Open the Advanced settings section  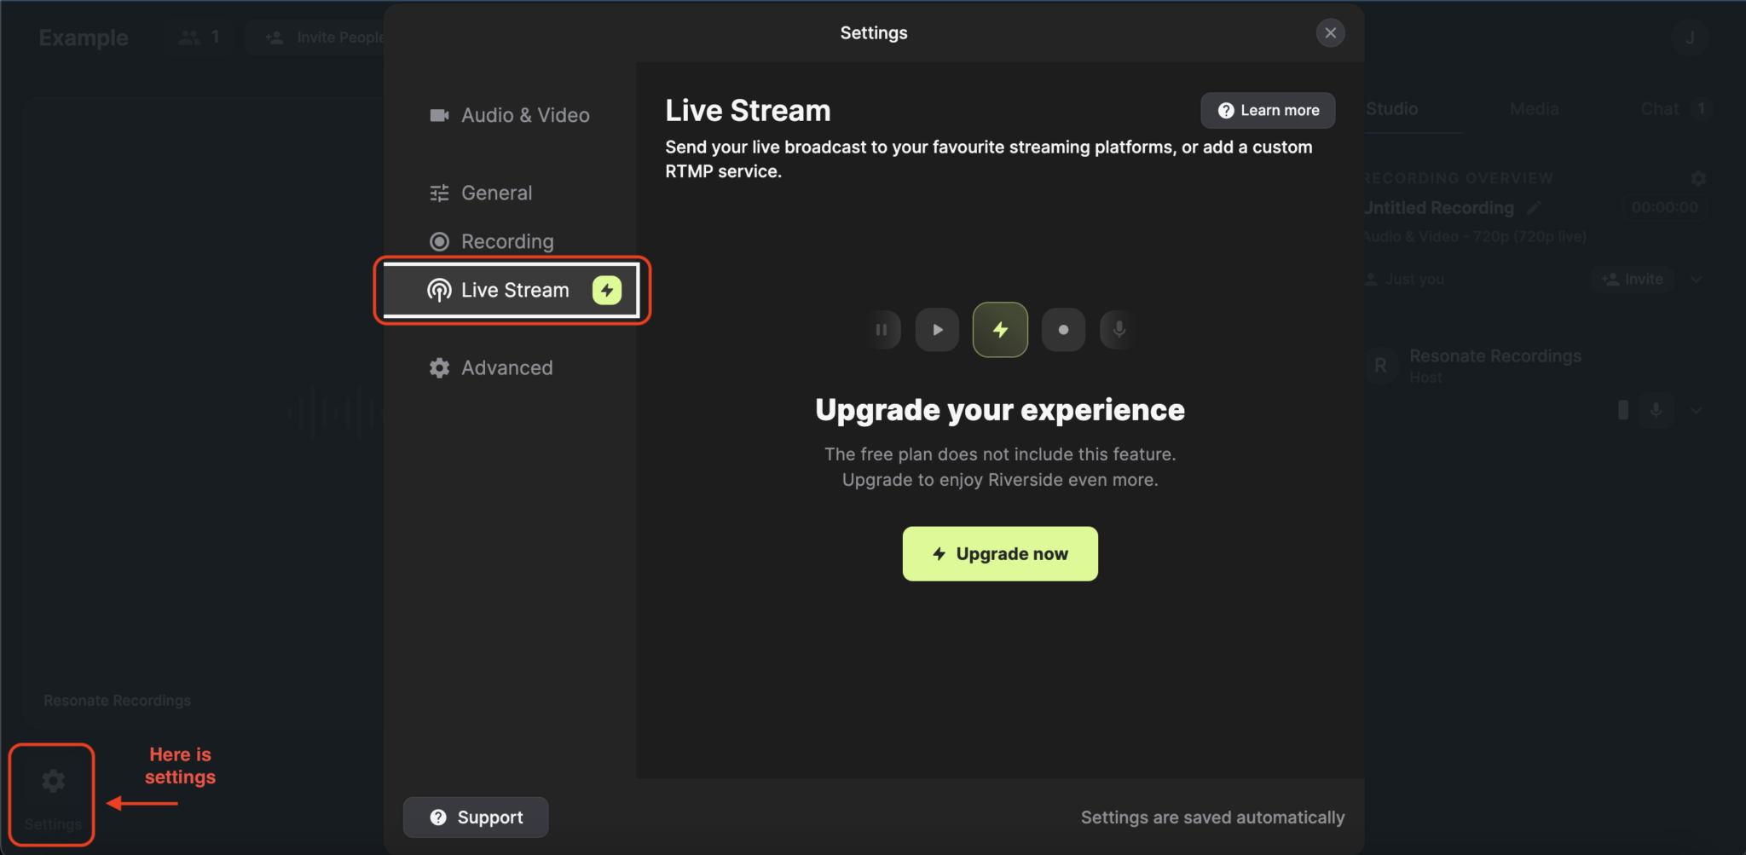tap(506, 367)
